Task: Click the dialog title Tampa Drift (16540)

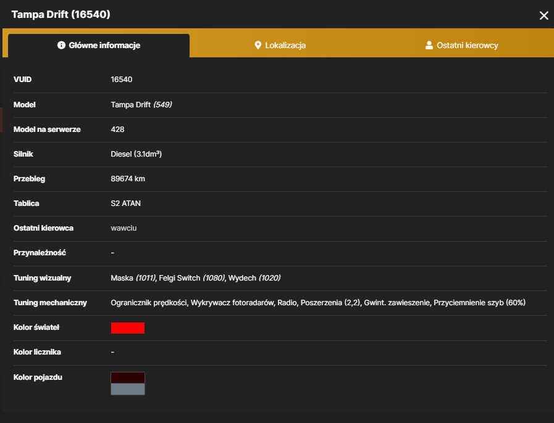Action: click(x=61, y=14)
